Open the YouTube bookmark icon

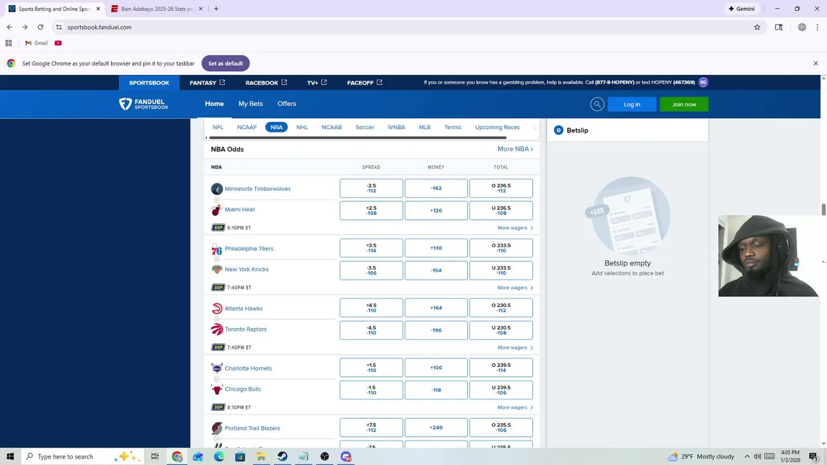58,43
